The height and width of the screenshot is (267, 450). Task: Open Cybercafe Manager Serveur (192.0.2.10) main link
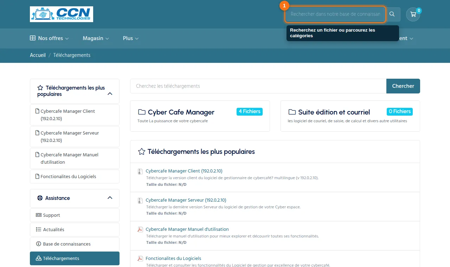(186, 200)
